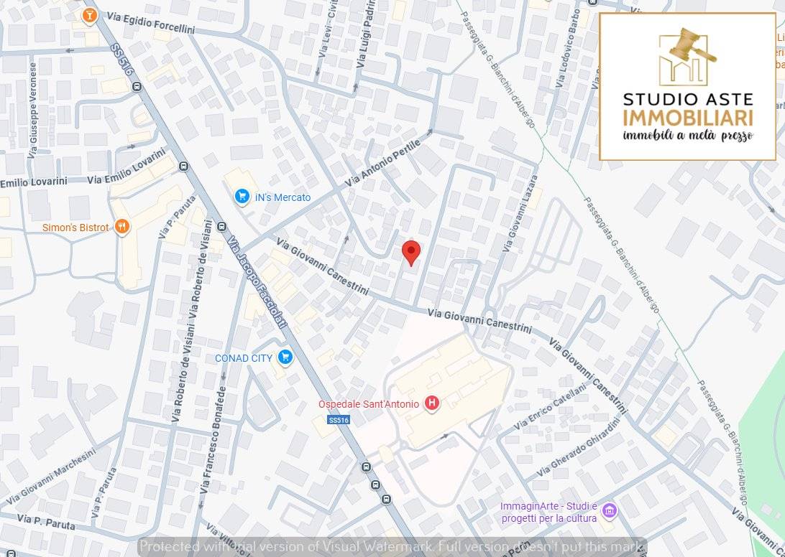Click the CONAD CITY shopping cart icon

pos(286,357)
